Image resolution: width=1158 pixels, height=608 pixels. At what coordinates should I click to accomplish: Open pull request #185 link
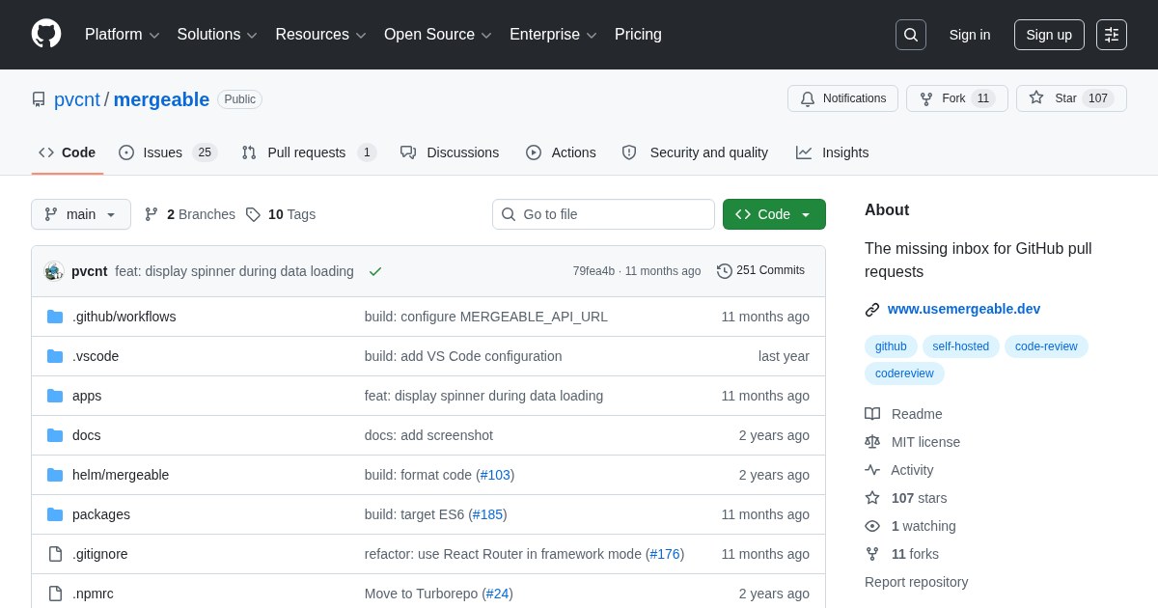click(x=487, y=514)
